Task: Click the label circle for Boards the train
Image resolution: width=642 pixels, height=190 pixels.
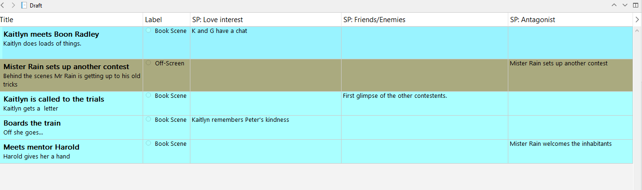Action: click(x=148, y=119)
